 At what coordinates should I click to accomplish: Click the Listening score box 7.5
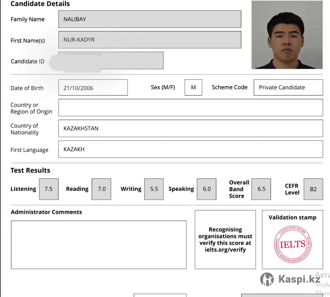pyautogui.click(x=49, y=189)
